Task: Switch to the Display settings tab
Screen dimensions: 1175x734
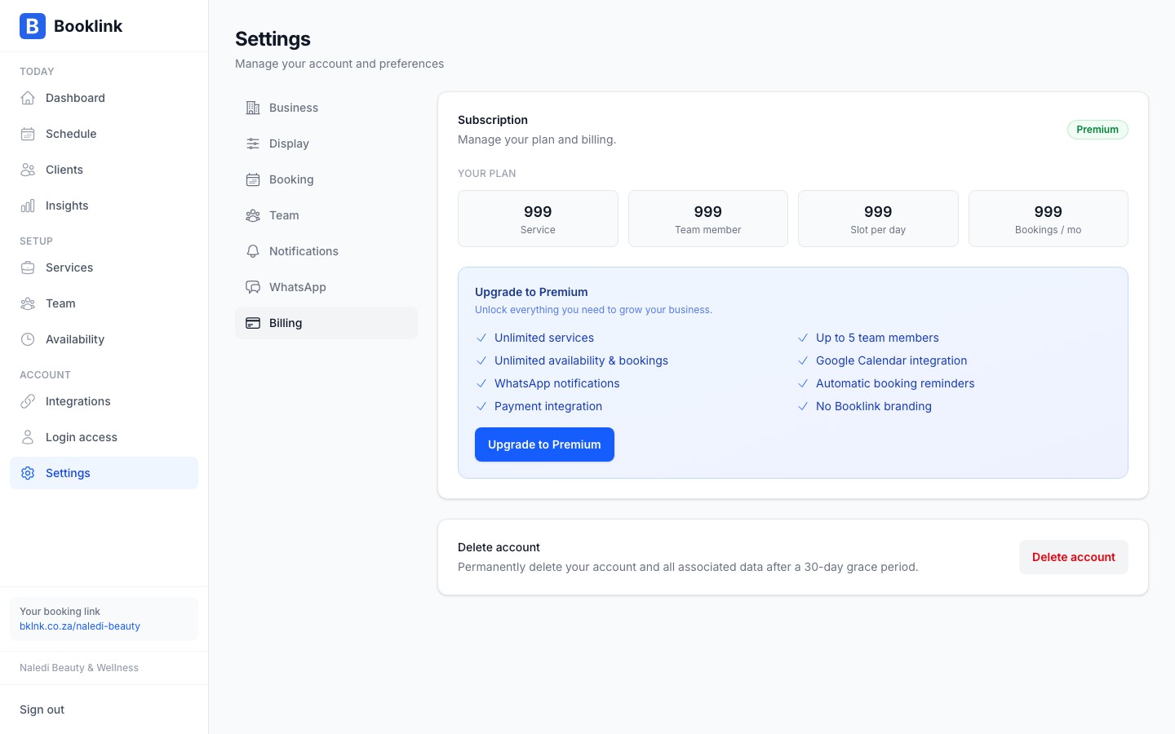Action: pos(326,144)
